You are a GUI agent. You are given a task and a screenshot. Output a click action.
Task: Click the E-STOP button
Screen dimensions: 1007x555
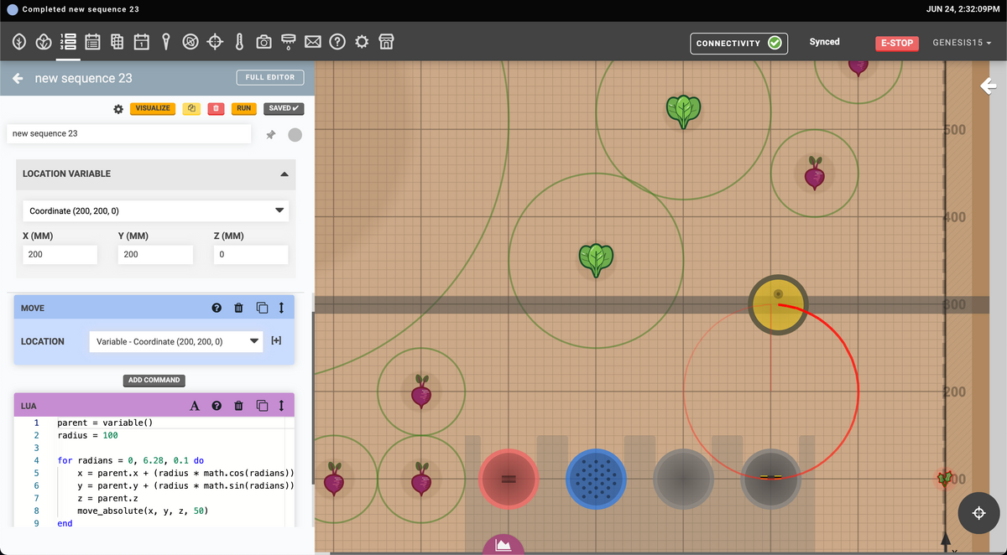[897, 43]
